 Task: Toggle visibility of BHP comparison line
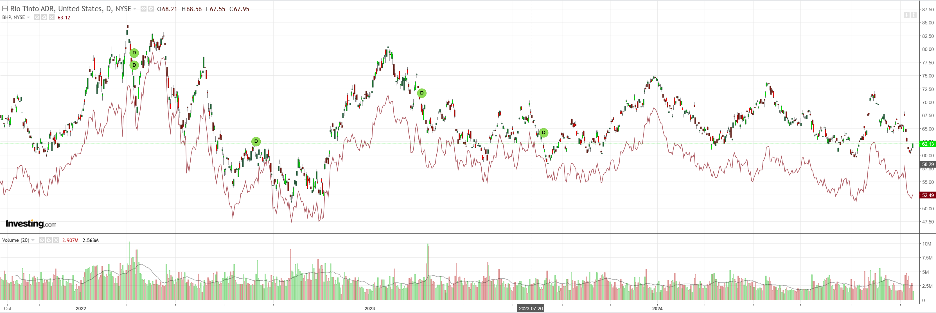37,17
